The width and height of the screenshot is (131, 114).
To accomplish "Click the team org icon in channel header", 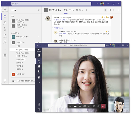I will click(x=106, y=10).
